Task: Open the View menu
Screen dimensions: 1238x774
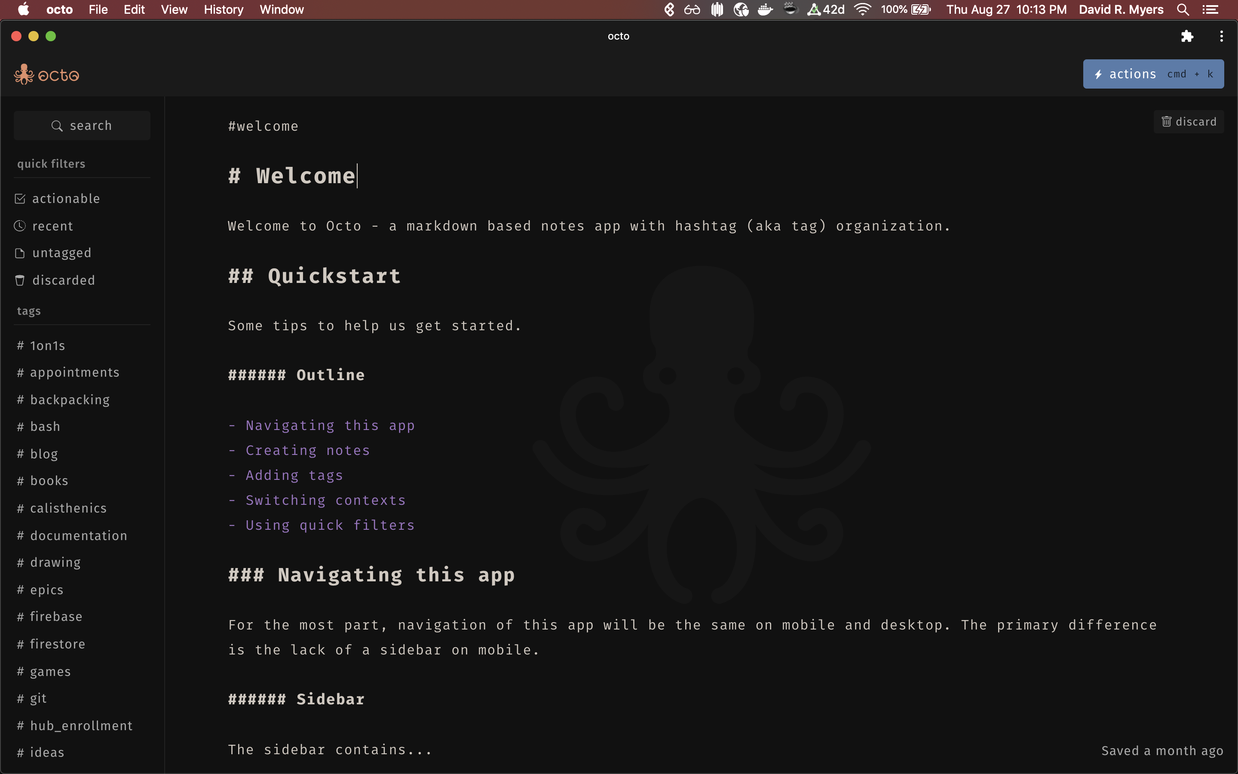Action: click(175, 9)
